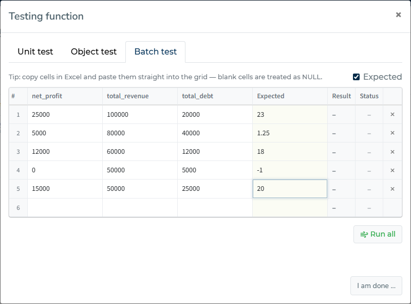
Task: Delete row 2 with the × icon
Action: pyautogui.click(x=393, y=133)
